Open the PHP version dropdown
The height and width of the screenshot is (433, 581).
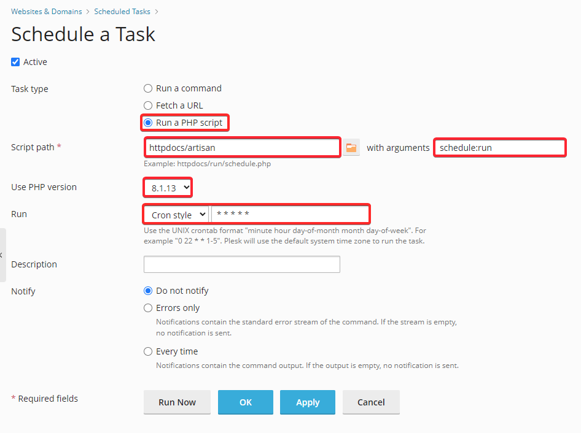(168, 188)
